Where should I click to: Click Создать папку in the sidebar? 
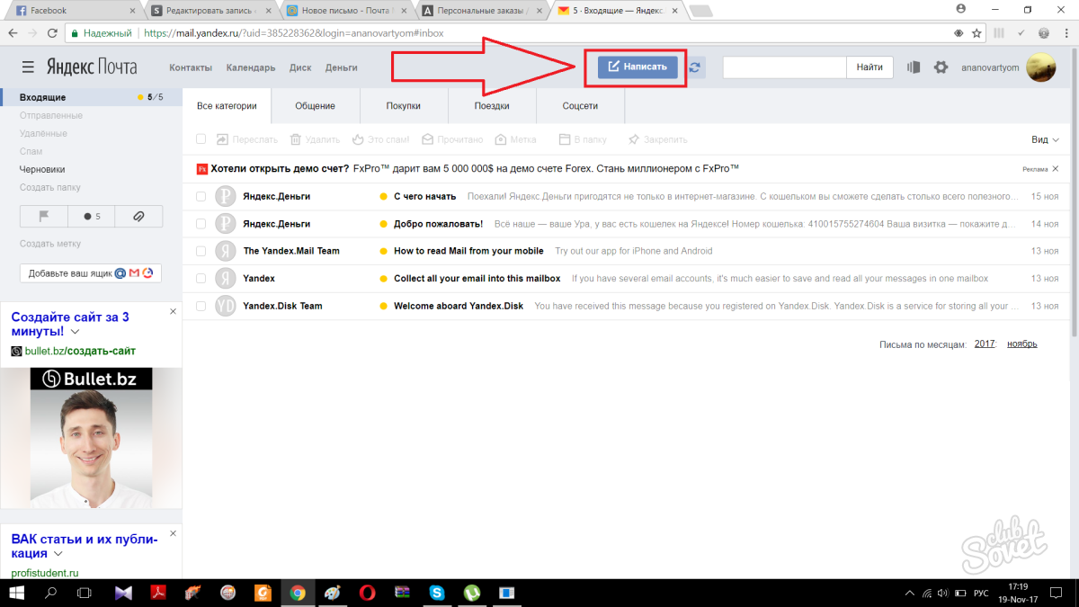[x=50, y=187]
